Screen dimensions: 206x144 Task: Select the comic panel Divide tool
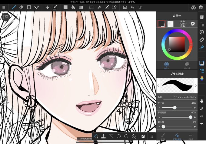[125, 7]
